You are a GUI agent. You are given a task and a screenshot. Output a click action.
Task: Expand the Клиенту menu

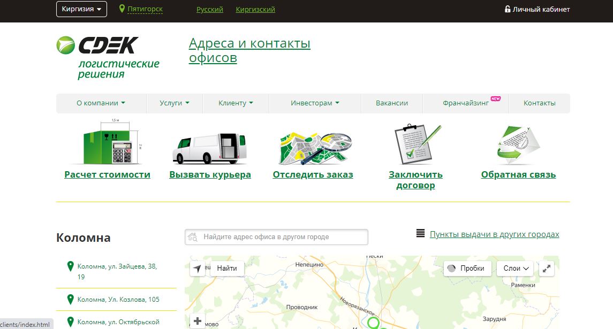[x=236, y=103]
